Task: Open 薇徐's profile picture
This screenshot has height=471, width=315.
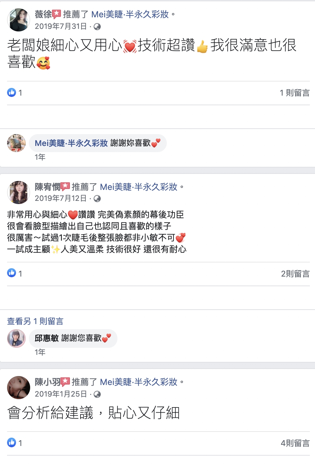Action: click(19, 20)
